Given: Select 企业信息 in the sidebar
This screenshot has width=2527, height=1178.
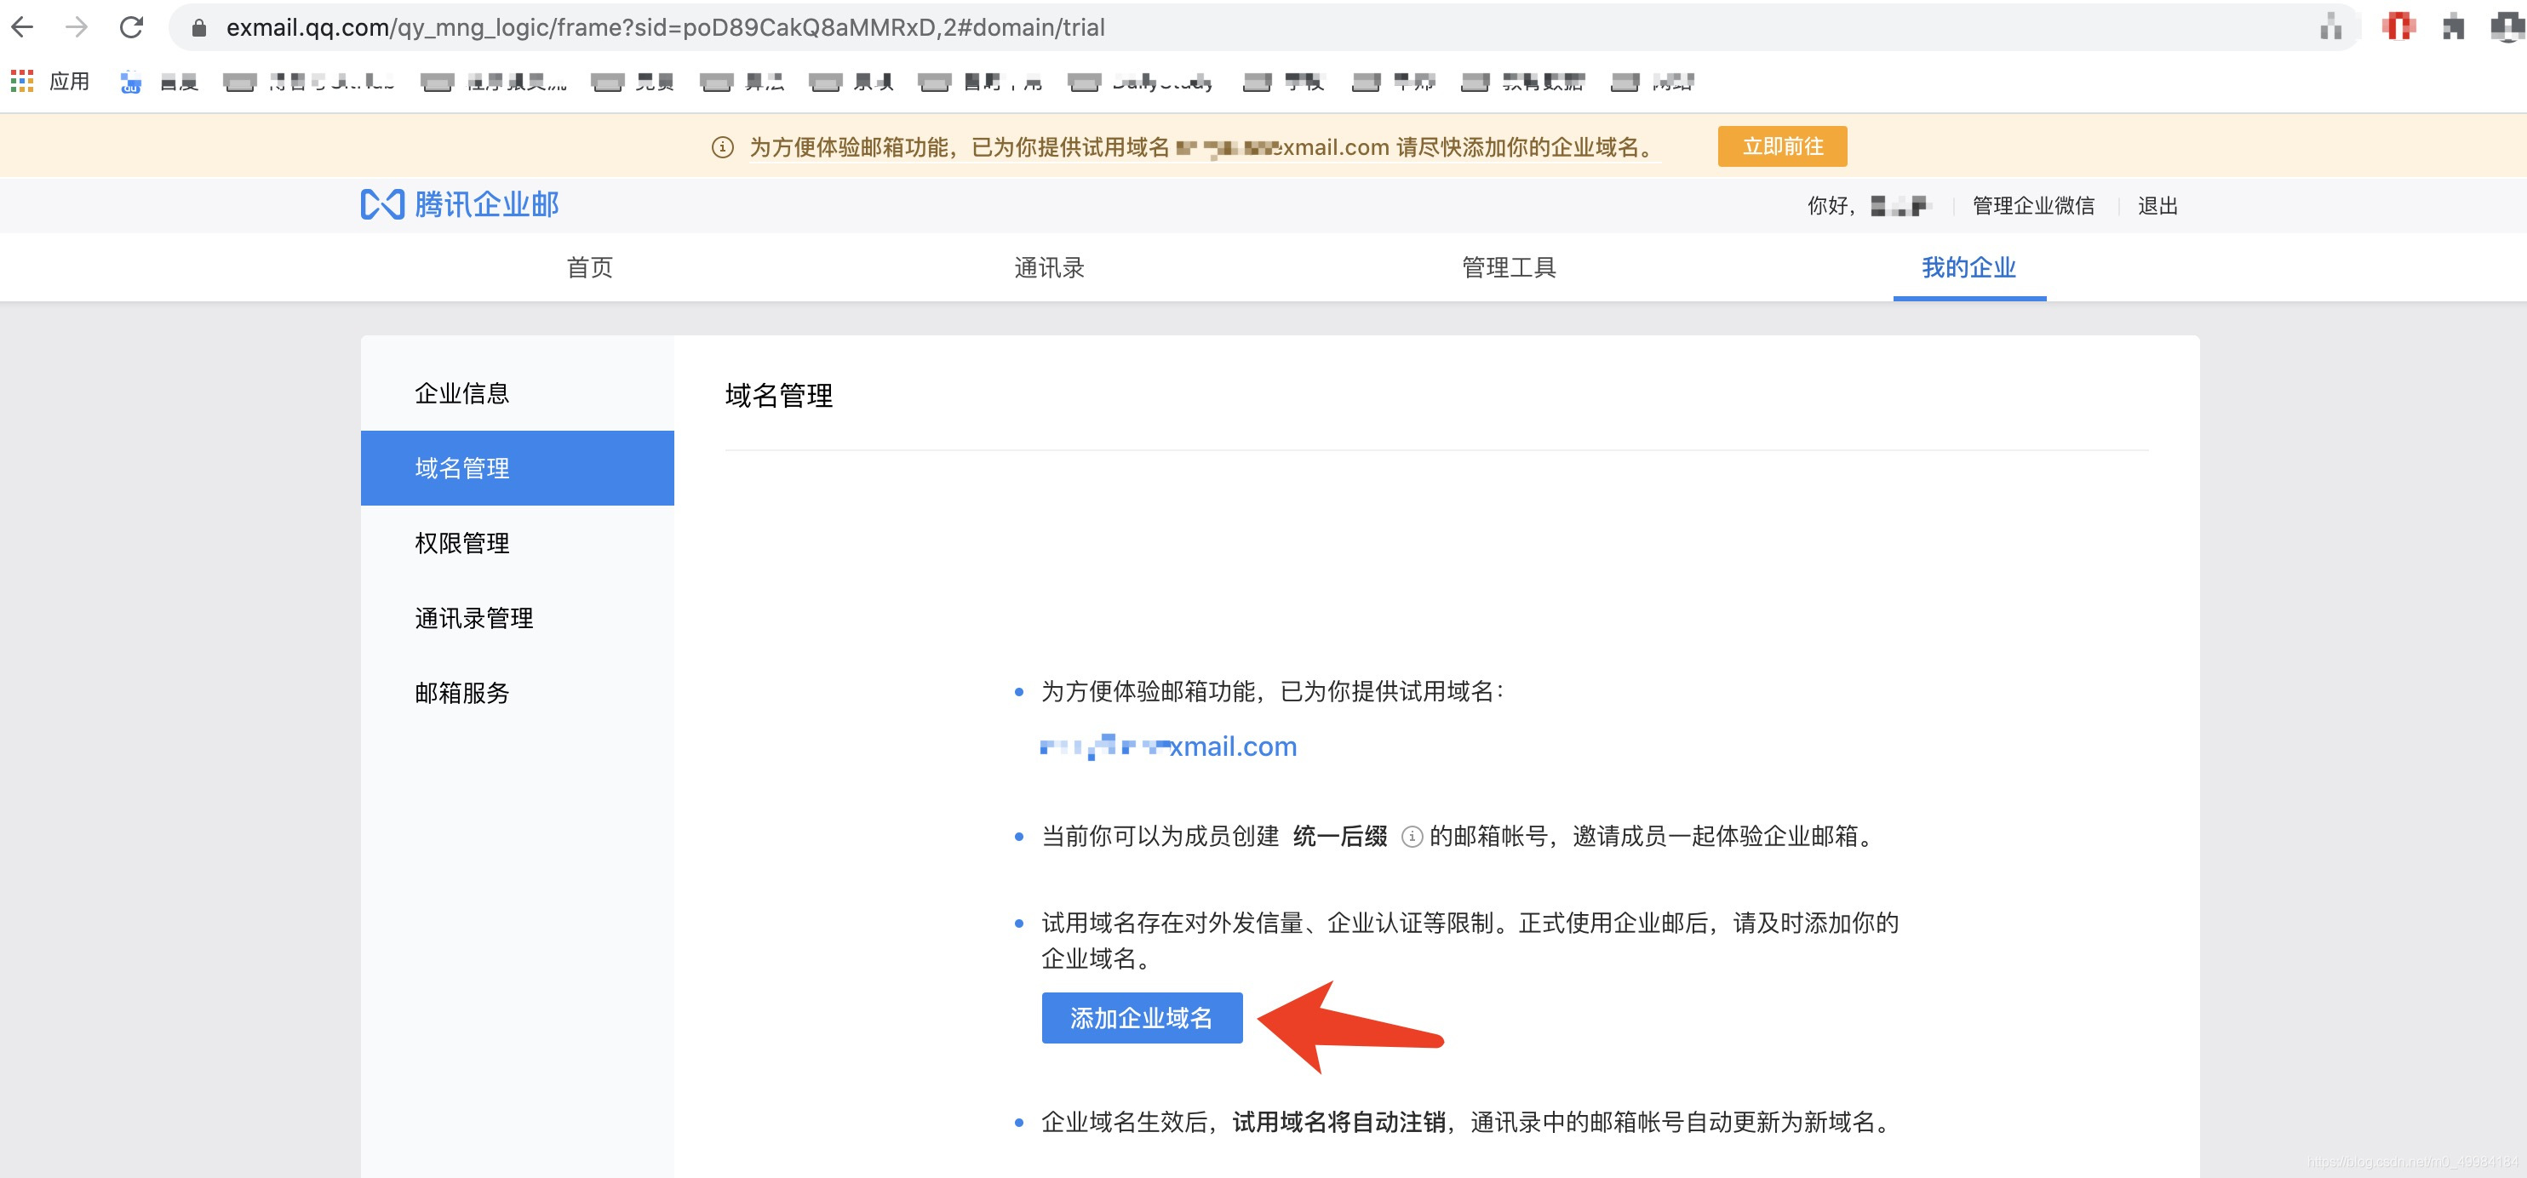Looking at the screenshot, I should [462, 393].
